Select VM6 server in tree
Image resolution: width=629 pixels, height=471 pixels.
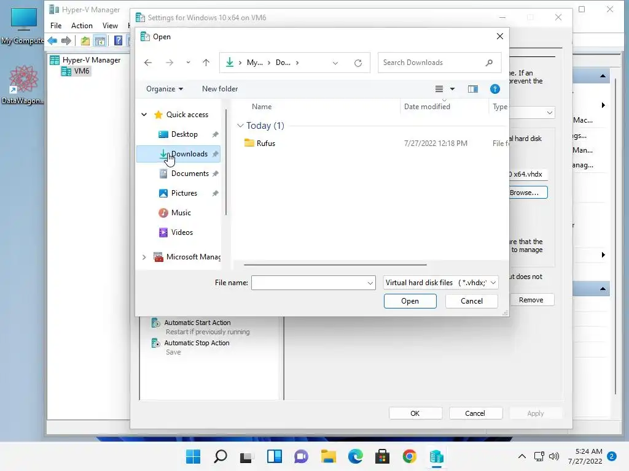click(76, 71)
